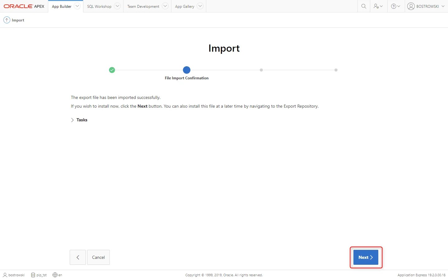Click the Oracle APEX logo
The width and height of the screenshot is (448, 280).
click(24, 6)
